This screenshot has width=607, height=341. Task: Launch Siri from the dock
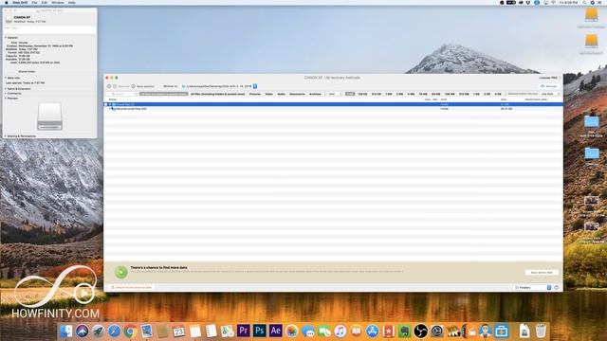[x=83, y=332]
